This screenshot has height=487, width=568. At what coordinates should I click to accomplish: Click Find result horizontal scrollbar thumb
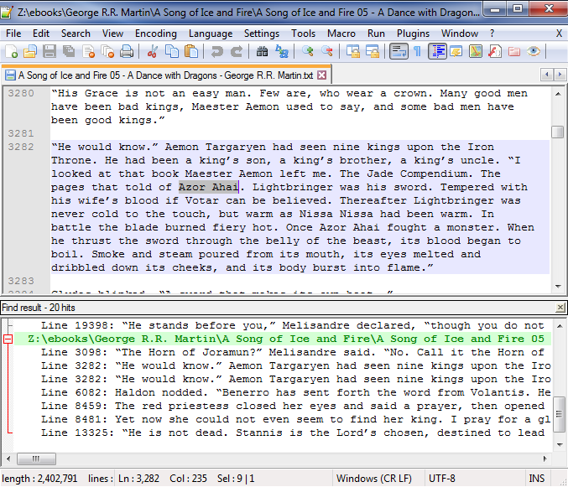click(x=37, y=459)
